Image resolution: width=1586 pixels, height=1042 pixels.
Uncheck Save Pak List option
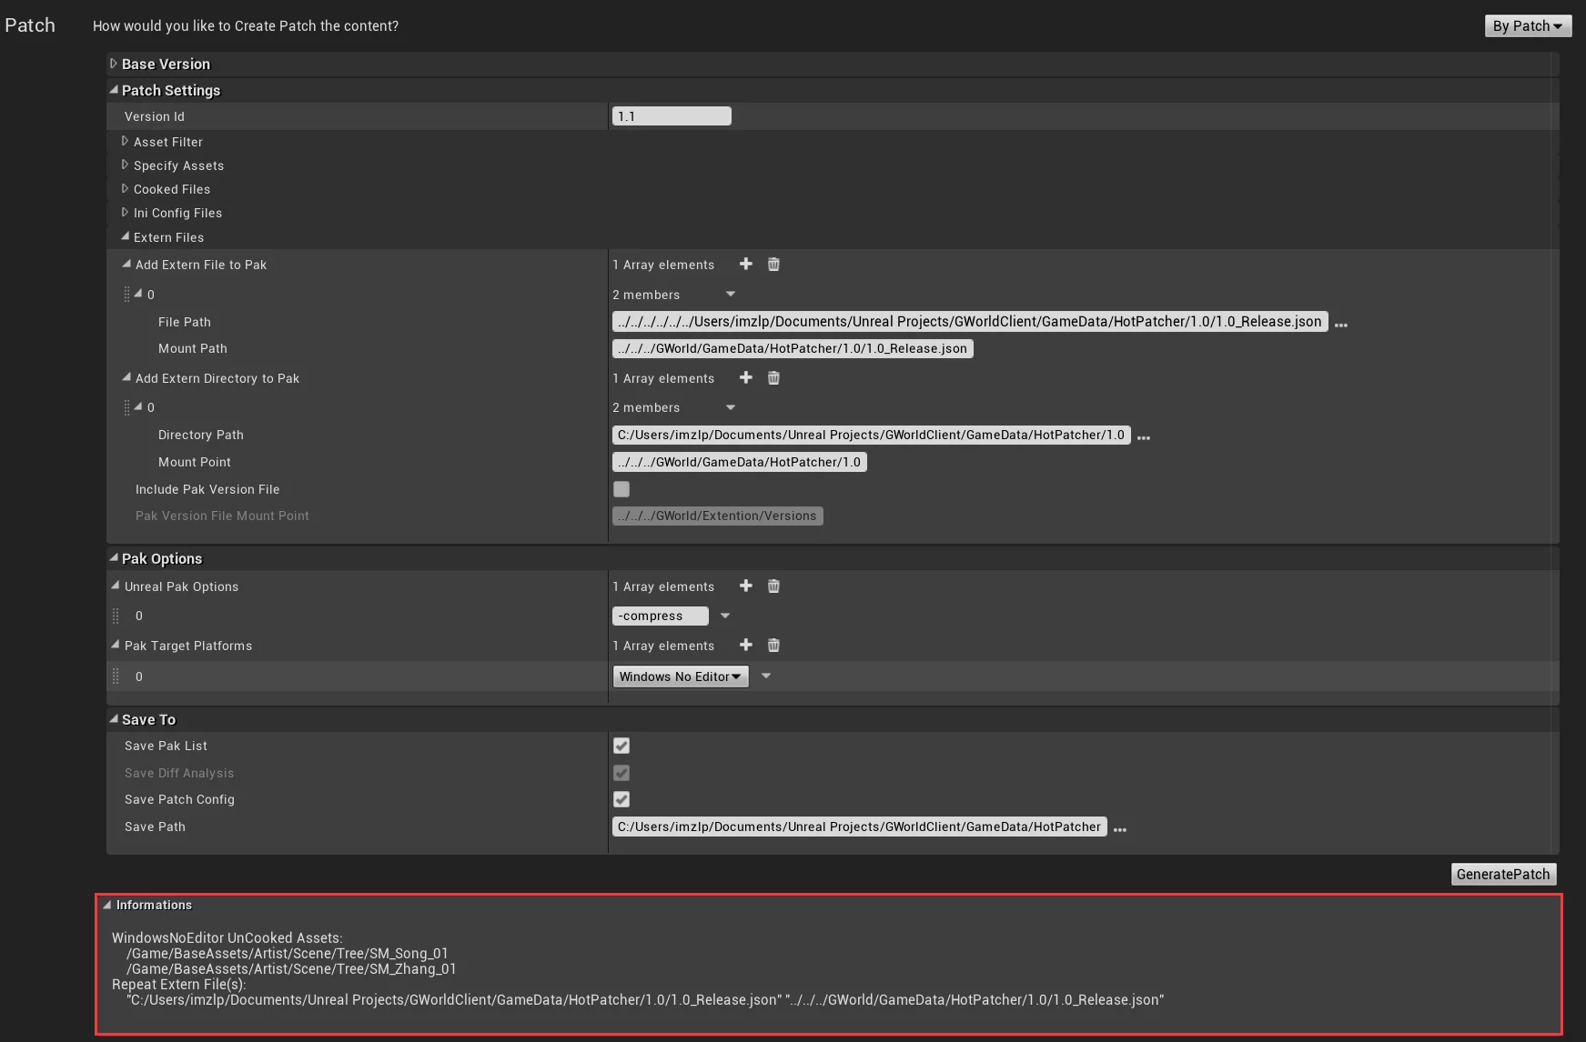click(621, 746)
